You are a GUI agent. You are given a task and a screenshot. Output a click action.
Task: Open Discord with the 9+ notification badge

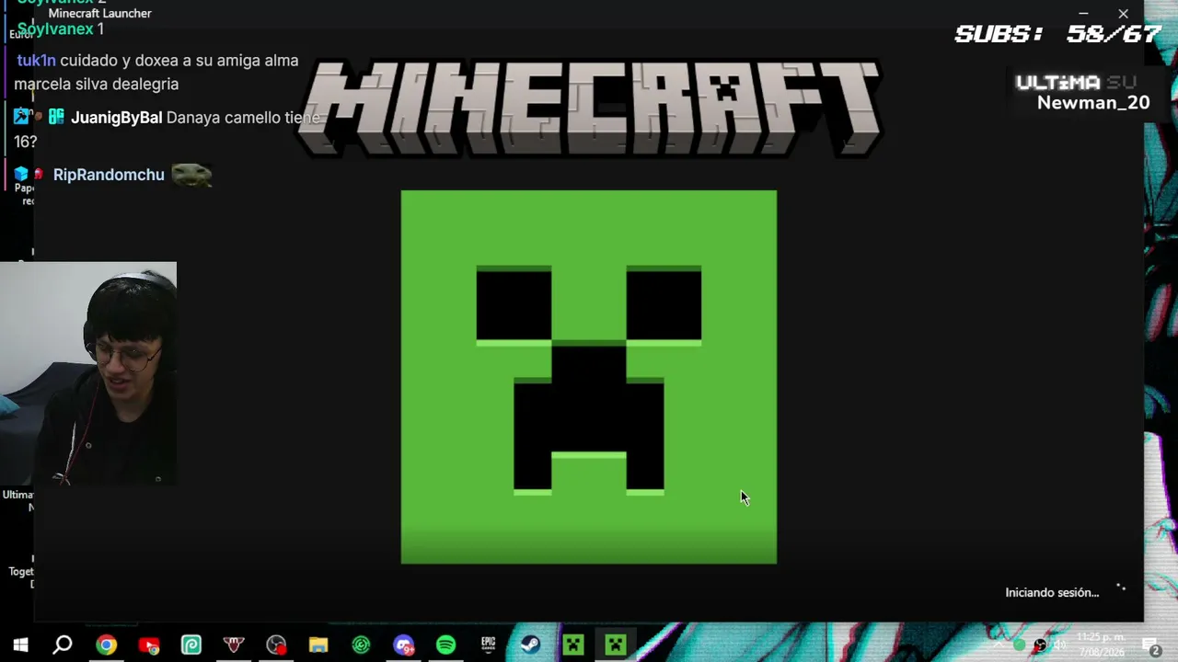[x=403, y=645]
